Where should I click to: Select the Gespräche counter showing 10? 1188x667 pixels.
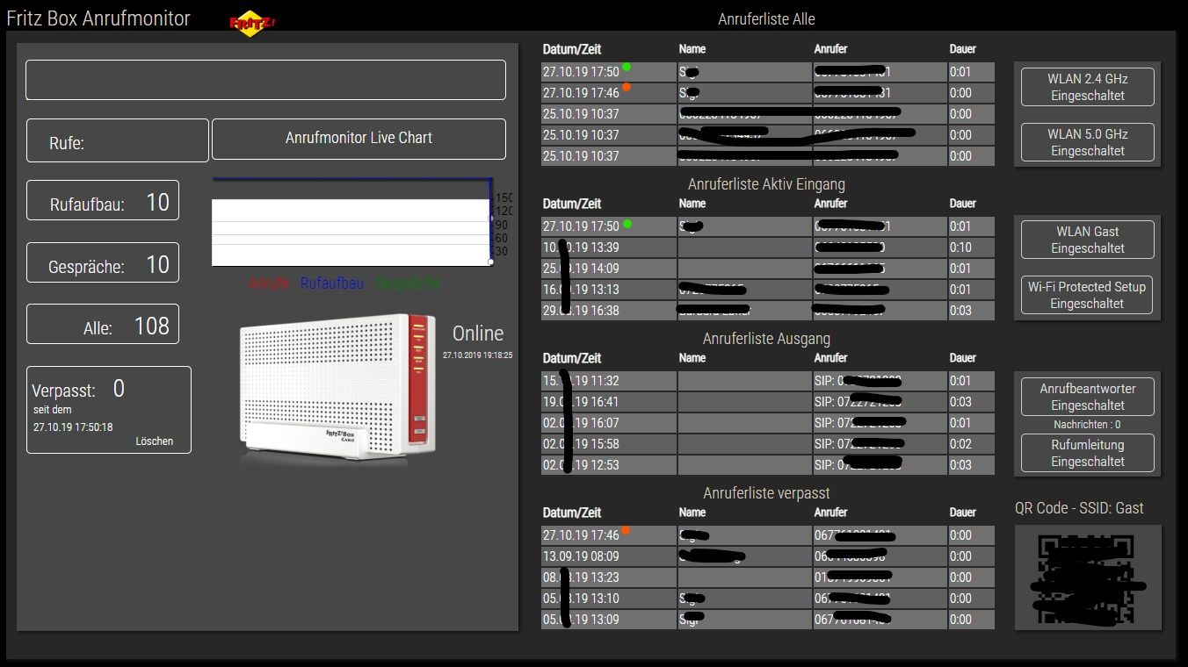point(103,262)
